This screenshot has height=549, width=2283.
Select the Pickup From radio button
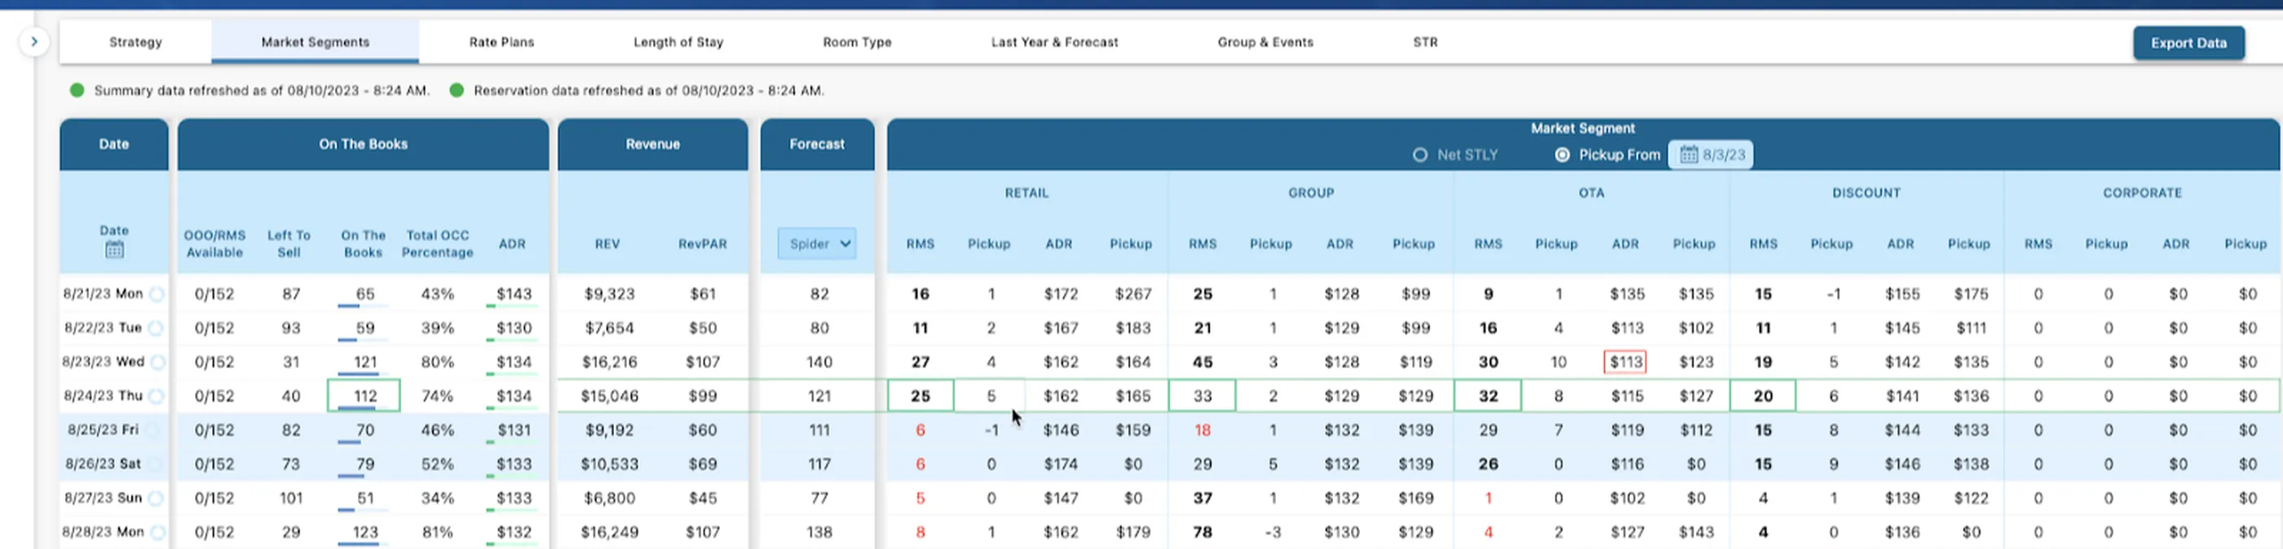1561,155
